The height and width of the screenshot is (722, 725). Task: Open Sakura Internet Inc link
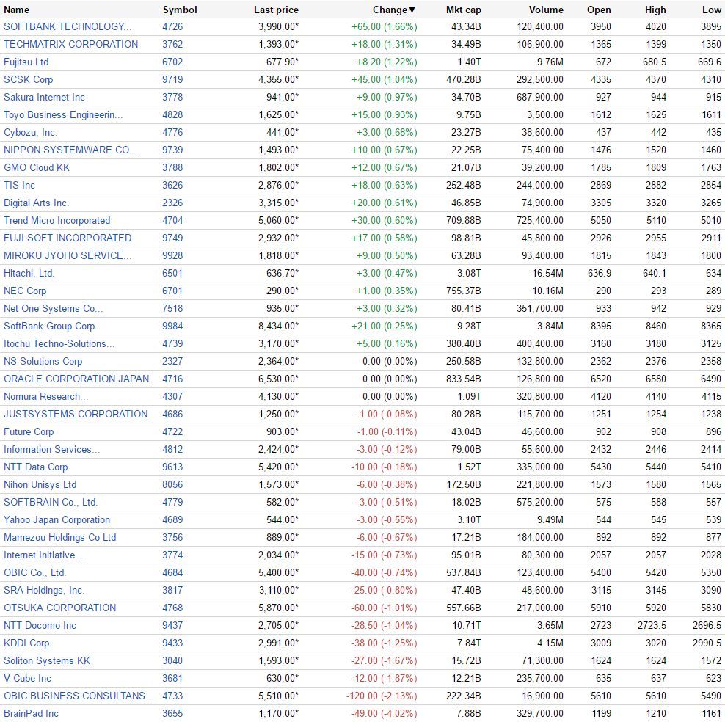44,97
